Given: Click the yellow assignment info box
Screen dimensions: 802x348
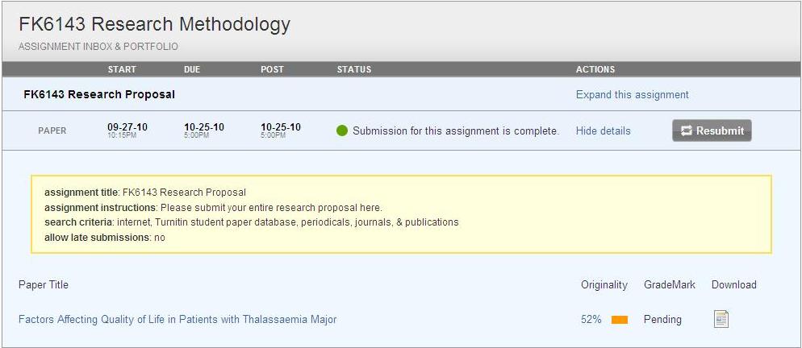Looking at the screenshot, I should pyautogui.click(x=401, y=214).
